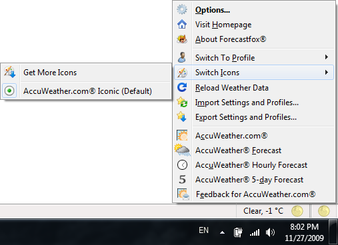Open AccuWeather® 5-day Forecast link

(x=254, y=179)
